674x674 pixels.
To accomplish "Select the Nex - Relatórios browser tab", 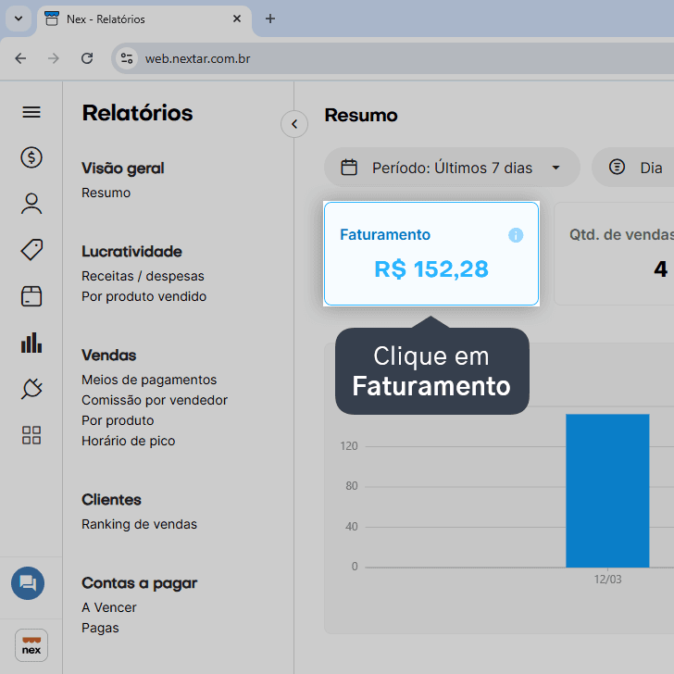I will [x=144, y=19].
